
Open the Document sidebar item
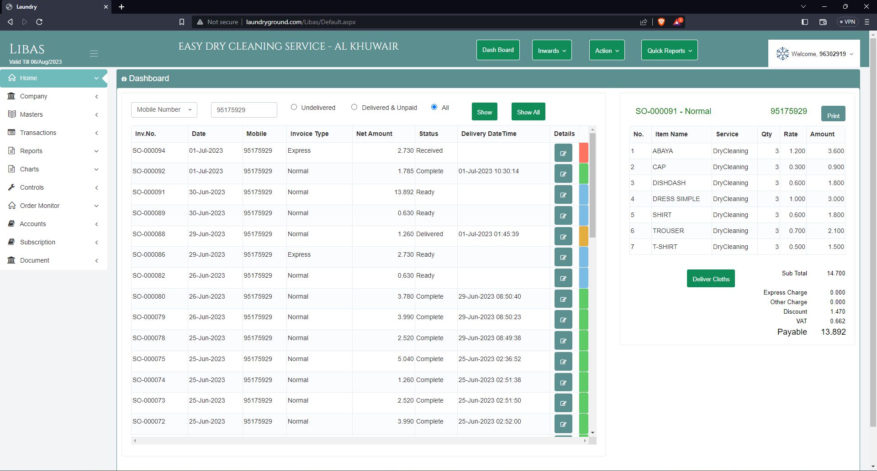(53, 260)
